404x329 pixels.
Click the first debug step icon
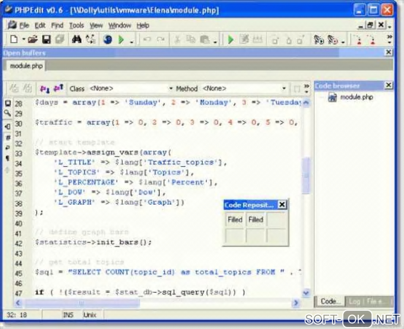319,40
